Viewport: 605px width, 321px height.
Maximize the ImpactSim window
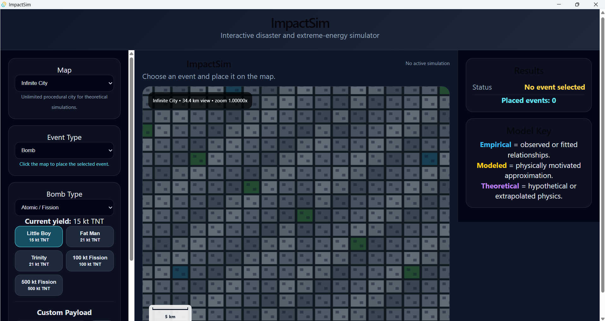click(577, 4)
